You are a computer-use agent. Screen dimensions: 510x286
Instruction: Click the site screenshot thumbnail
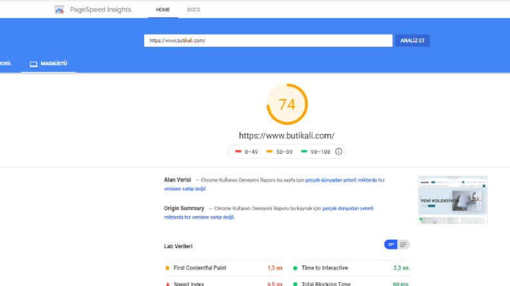pos(453,199)
